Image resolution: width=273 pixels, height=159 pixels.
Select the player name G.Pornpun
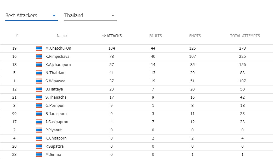click(x=55, y=105)
